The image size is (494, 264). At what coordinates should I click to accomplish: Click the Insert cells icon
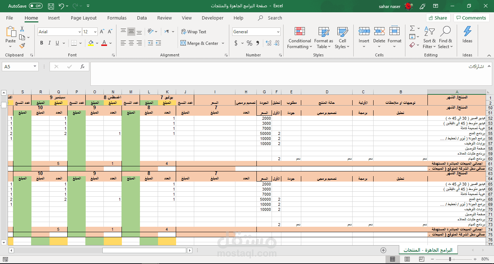pos(364,31)
